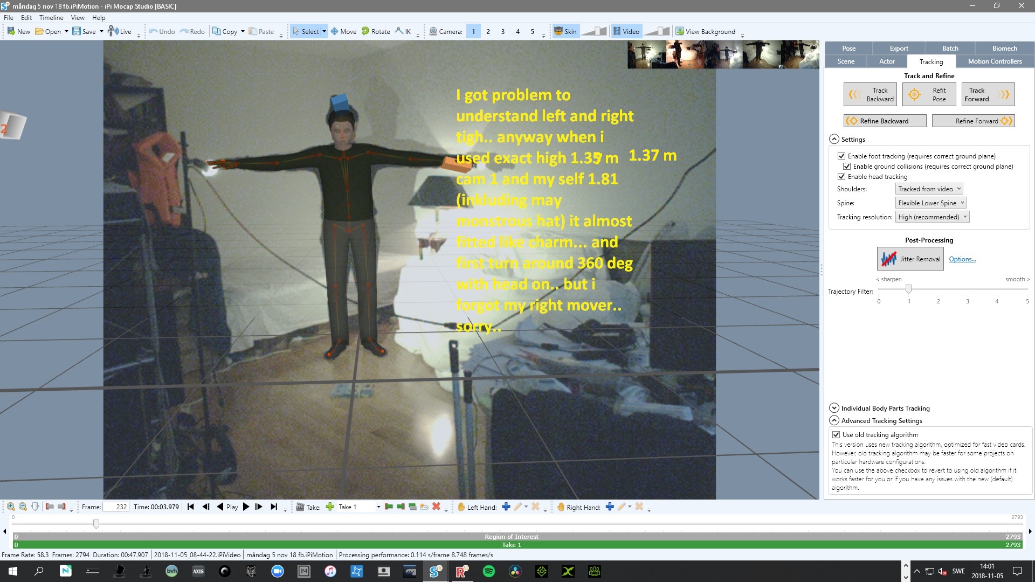
Task: Toggle the Video display button
Action: [626, 31]
